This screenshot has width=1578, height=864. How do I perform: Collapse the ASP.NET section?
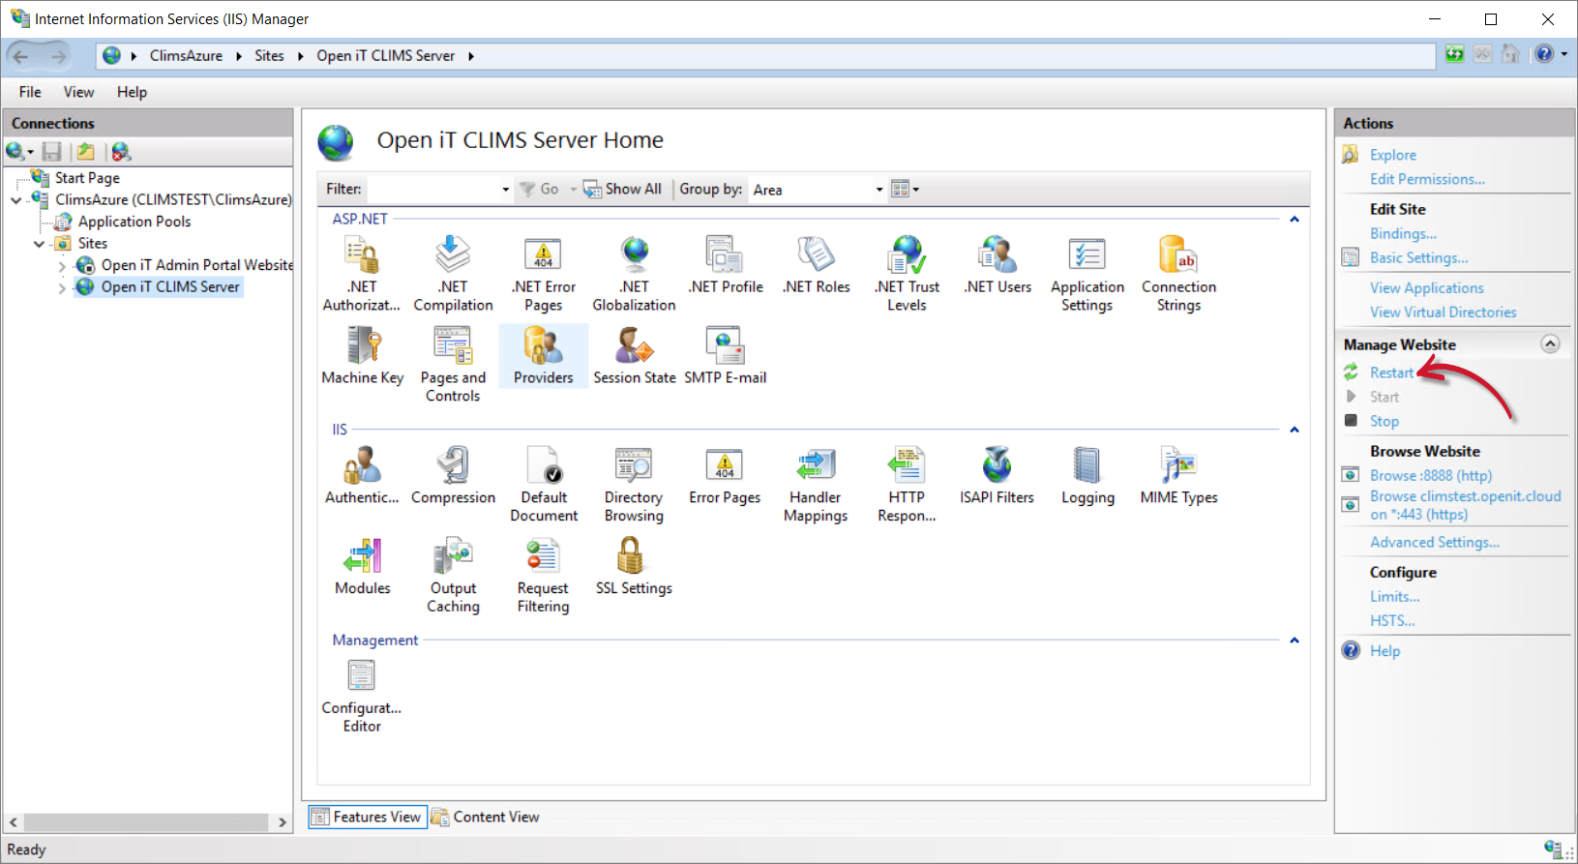coord(1294,219)
